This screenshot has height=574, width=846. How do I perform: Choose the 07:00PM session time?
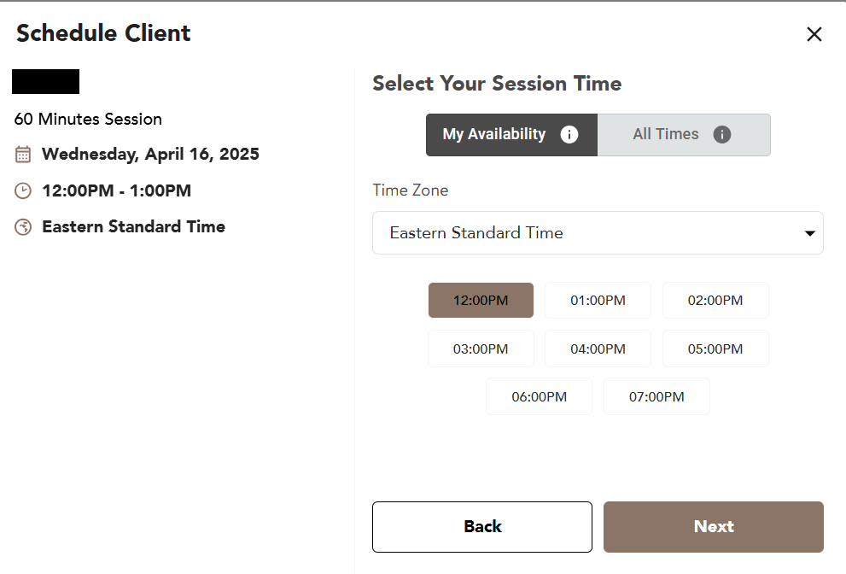pos(656,396)
